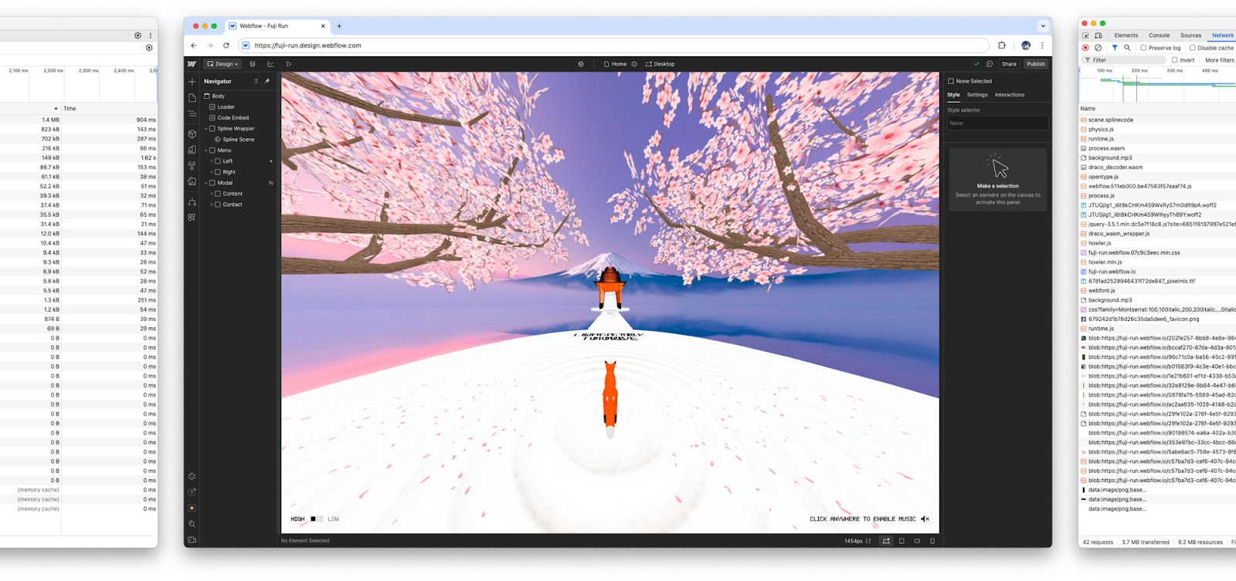Click the Share button
The width and height of the screenshot is (1236, 581).
coord(1009,64)
